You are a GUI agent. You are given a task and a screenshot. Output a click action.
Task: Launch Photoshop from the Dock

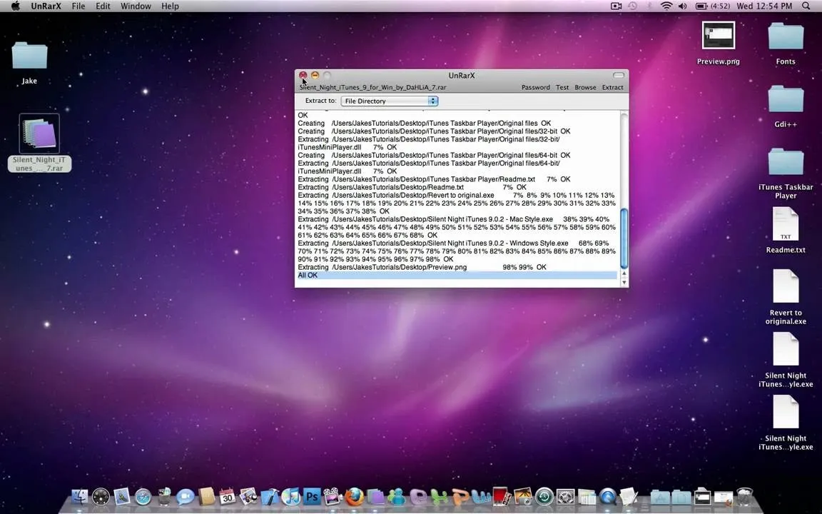(312, 496)
